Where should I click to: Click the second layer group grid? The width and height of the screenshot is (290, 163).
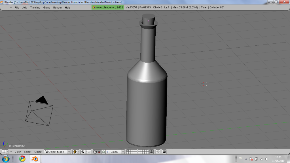point(143,152)
